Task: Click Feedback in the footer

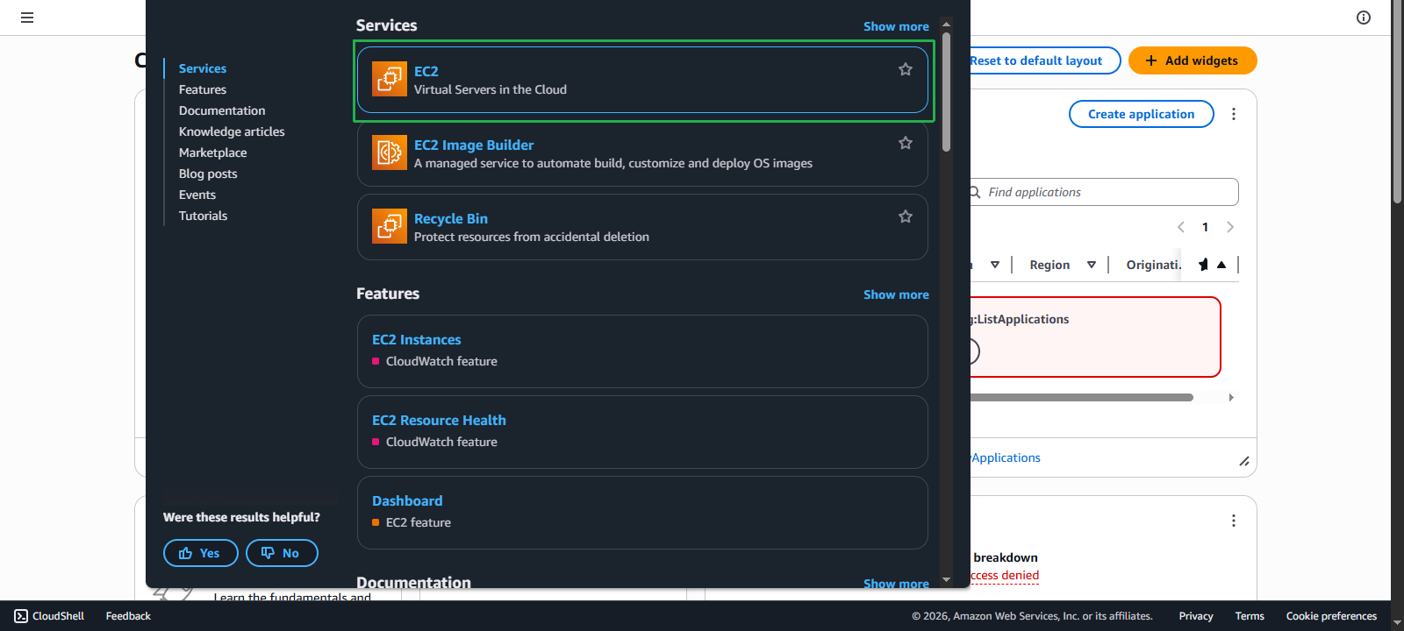Action: 128,616
